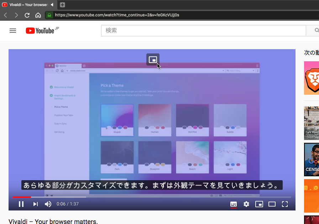Click the Japanese subtitle caption text
This screenshot has height=224, width=319.
152,185
